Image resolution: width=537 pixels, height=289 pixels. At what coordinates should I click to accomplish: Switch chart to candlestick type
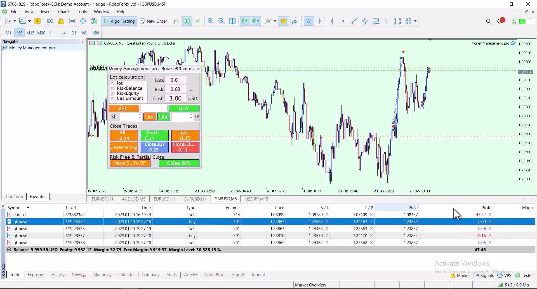pos(187,21)
